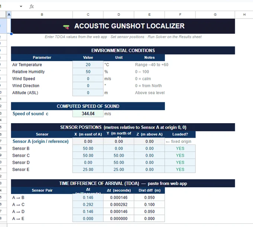
Task: Click the Relative Humidity value 50
Action: tap(88, 71)
